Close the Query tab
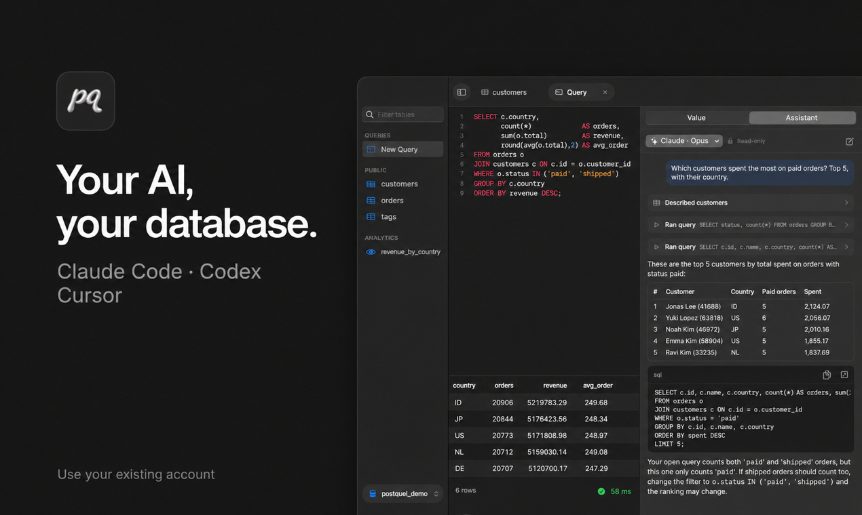The height and width of the screenshot is (515, 862). 605,92
